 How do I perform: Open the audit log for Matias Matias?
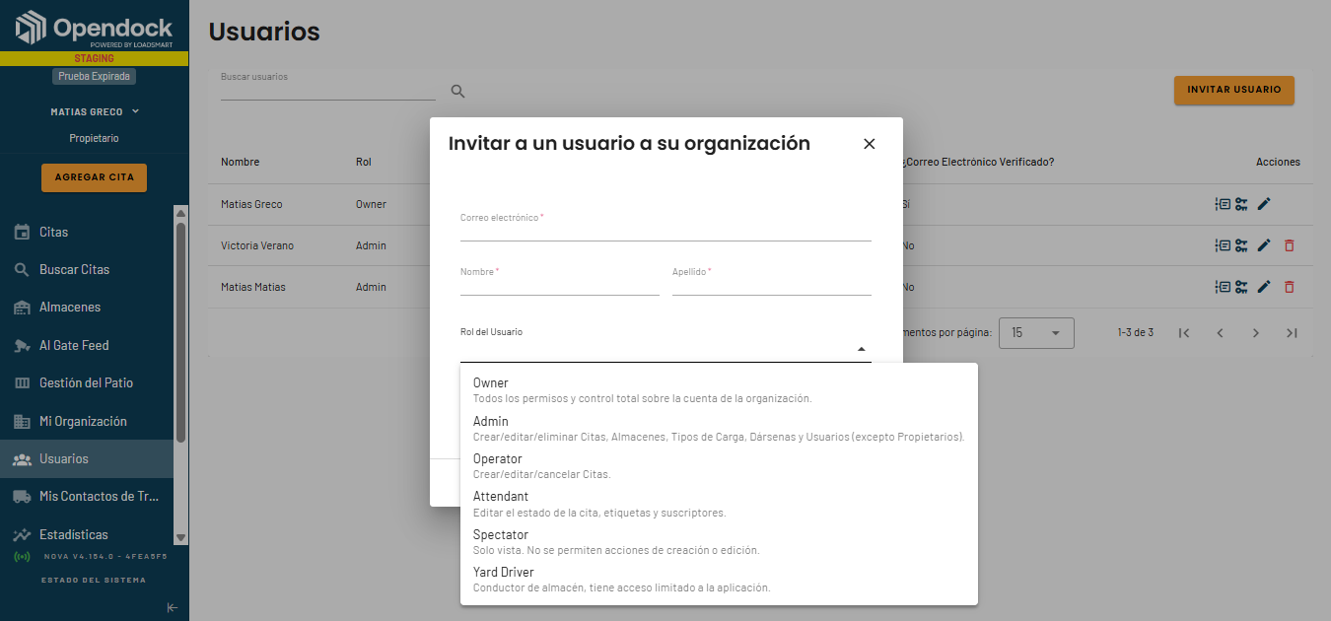[1223, 287]
